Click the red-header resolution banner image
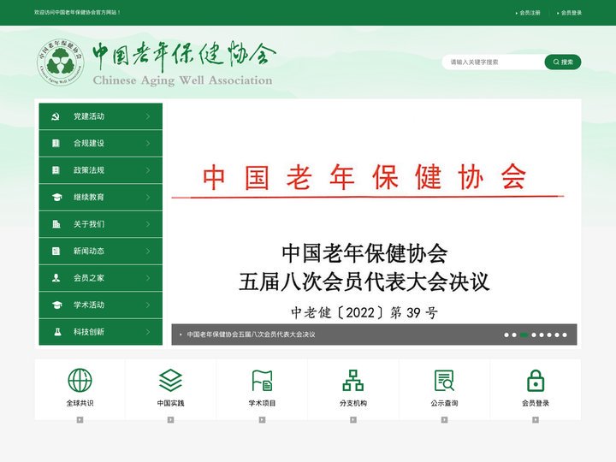Viewport: 616px width, 462px height. [x=374, y=224]
